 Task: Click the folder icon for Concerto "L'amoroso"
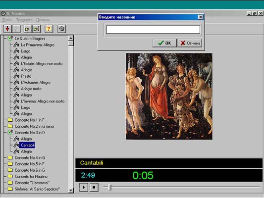10,183
